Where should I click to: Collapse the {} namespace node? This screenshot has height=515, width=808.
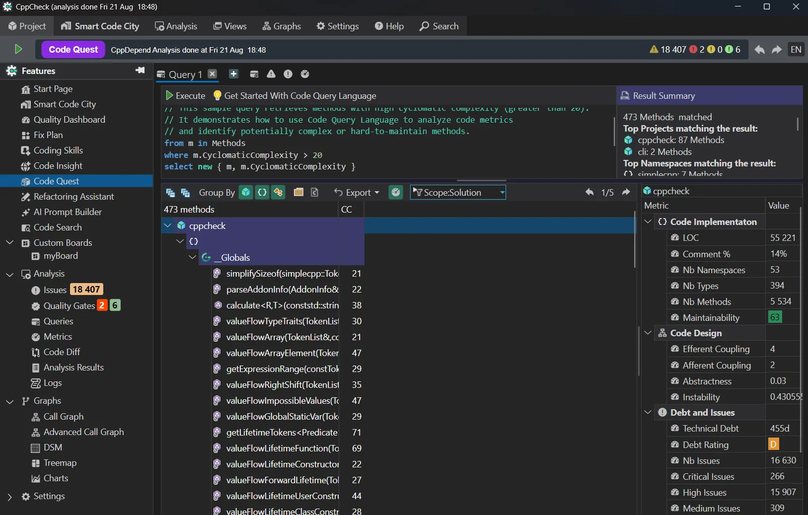(180, 242)
